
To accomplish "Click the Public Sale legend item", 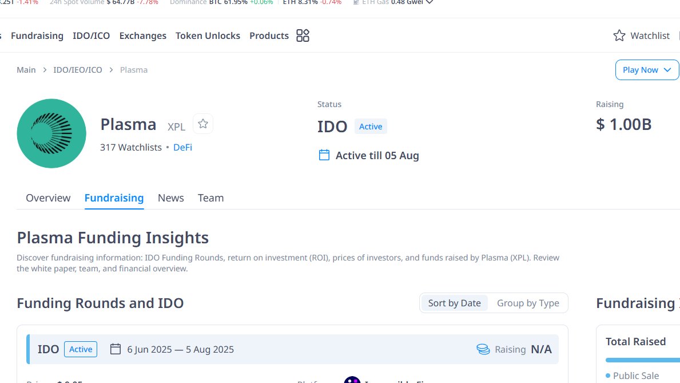I will (x=633, y=376).
